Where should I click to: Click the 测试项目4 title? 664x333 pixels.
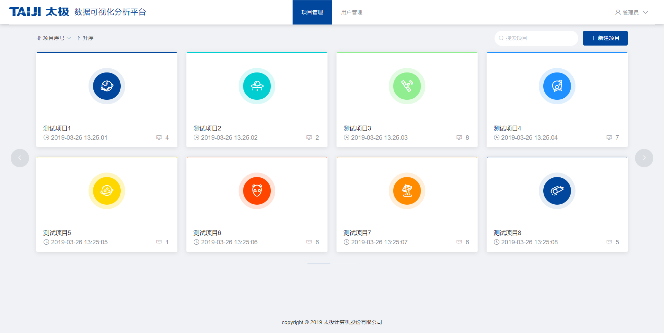pos(507,128)
